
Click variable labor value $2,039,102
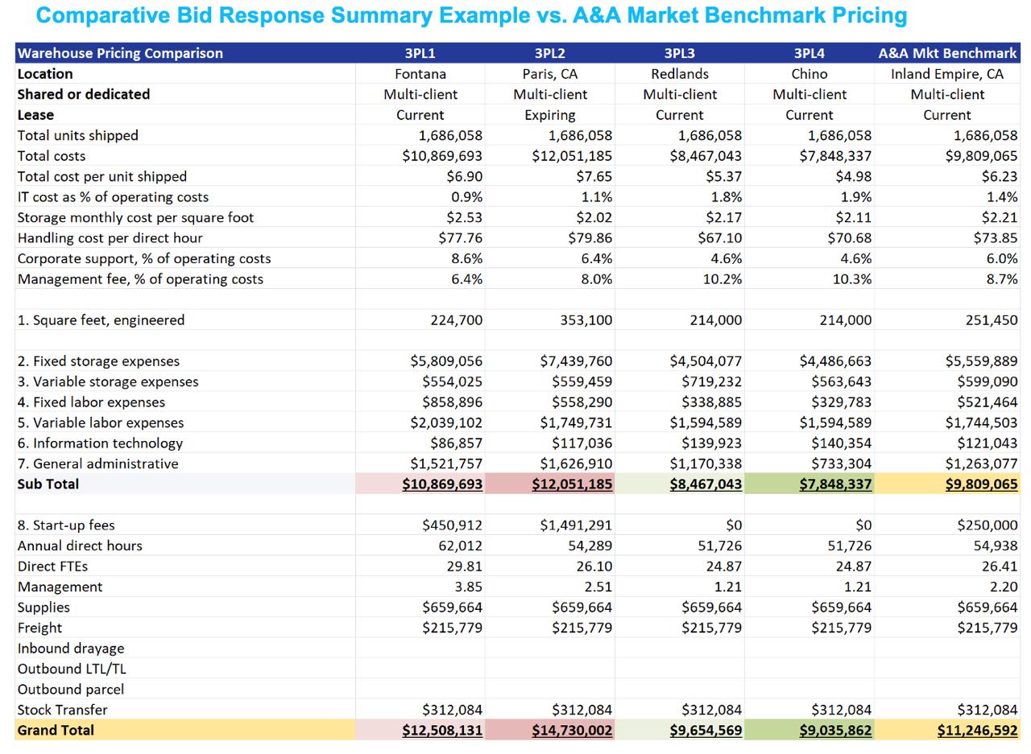(446, 423)
